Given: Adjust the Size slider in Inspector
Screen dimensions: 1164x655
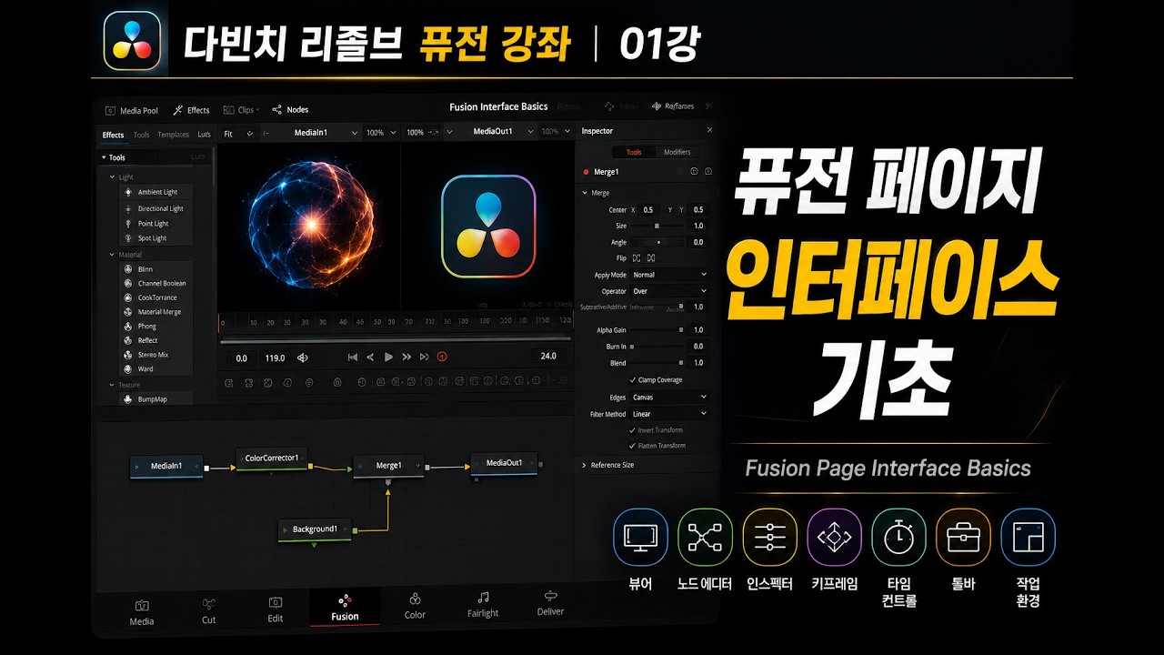Looking at the screenshot, I should (x=657, y=226).
